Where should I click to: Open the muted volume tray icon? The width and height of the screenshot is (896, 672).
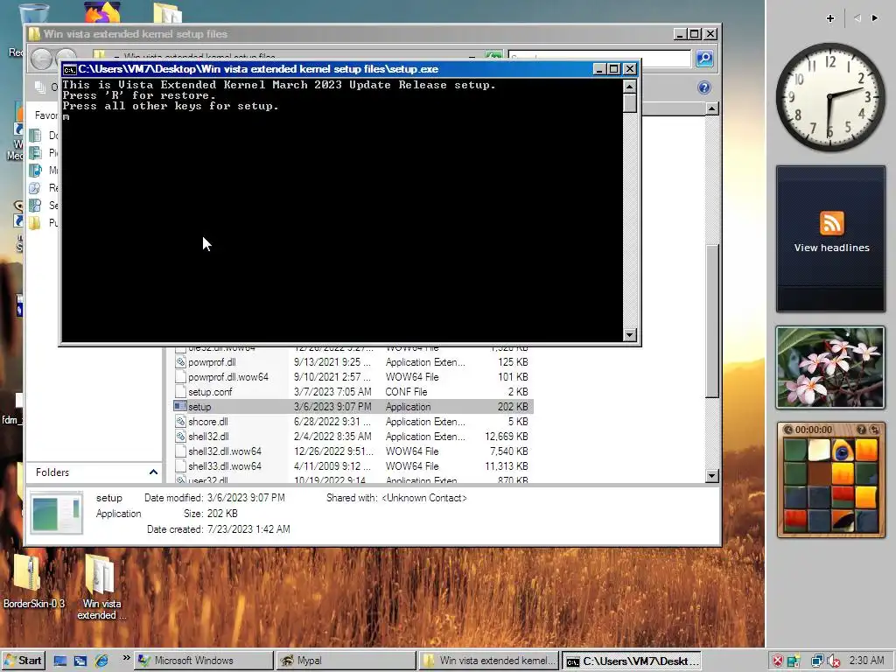(833, 661)
